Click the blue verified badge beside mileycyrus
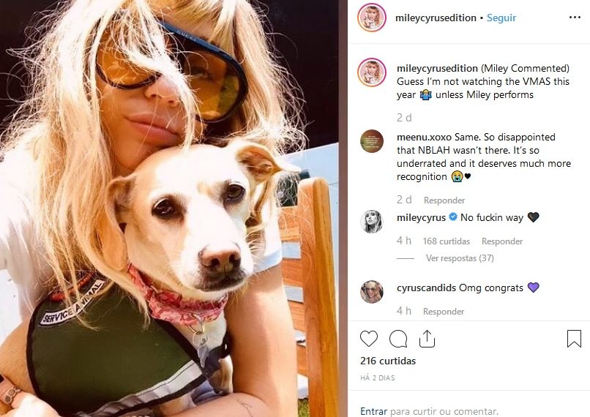 click(x=453, y=217)
